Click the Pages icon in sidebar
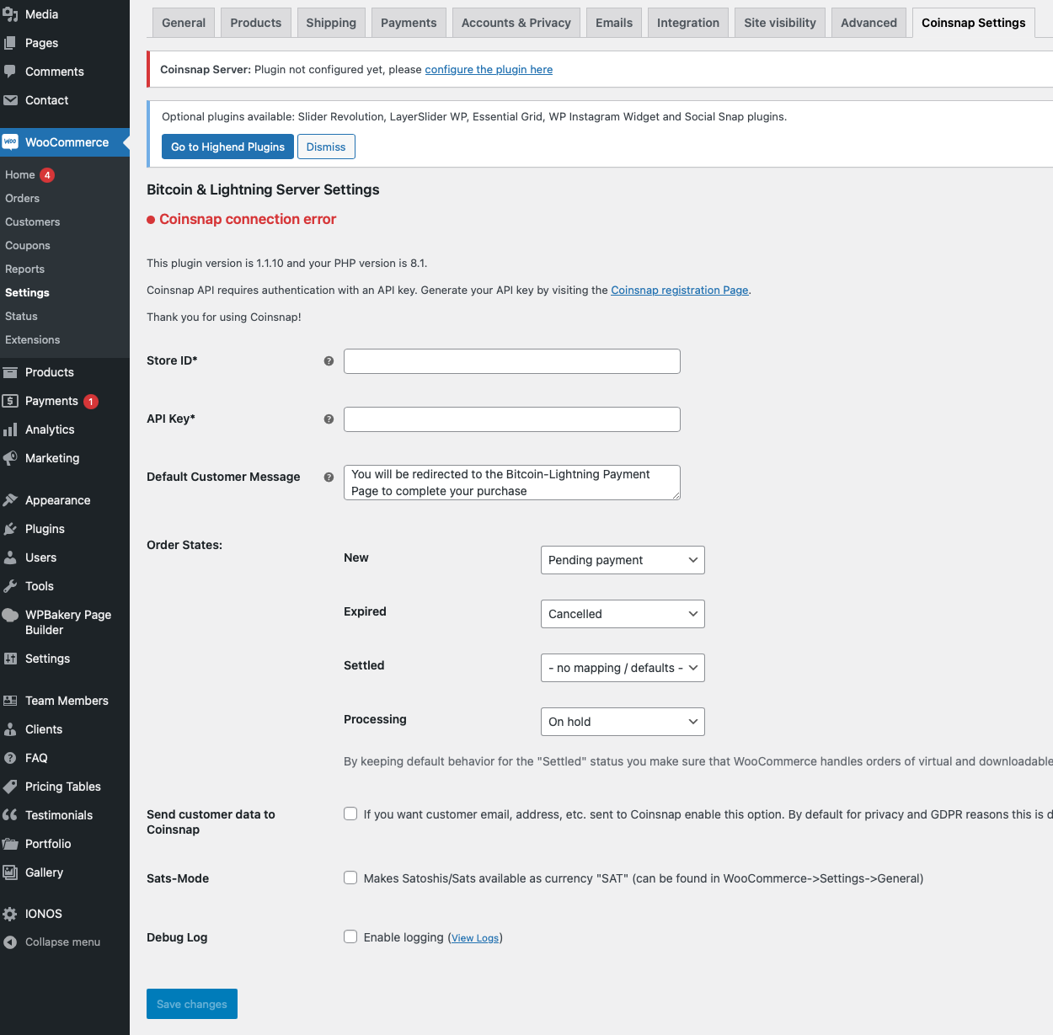The image size is (1053, 1035). [x=10, y=43]
